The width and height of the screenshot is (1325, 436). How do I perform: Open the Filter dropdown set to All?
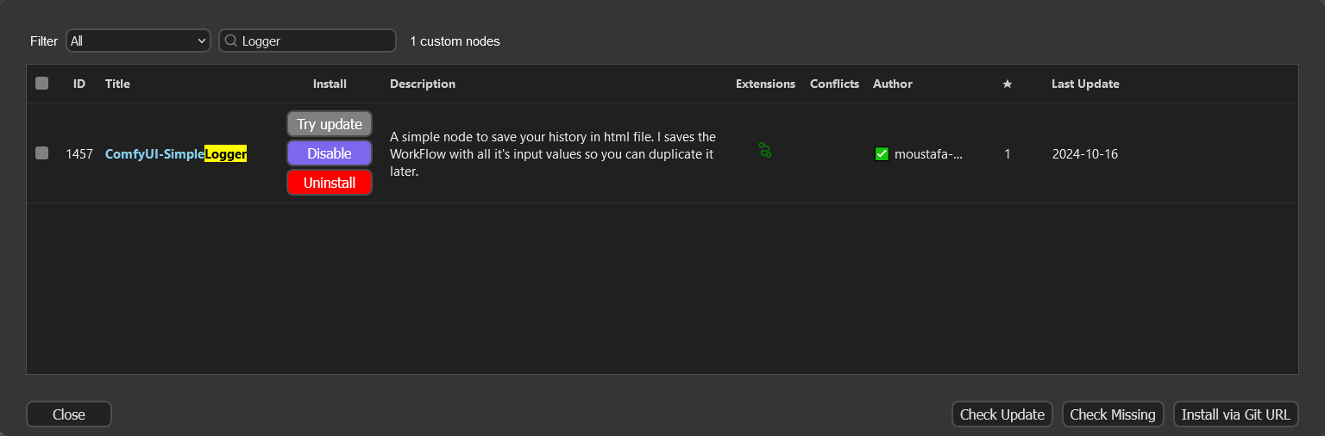tap(138, 40)
